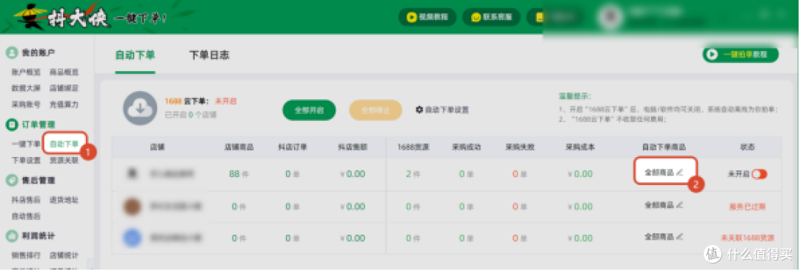Switch to the 下单日志 tab
800x271 pixels.
tap(209, 55)
